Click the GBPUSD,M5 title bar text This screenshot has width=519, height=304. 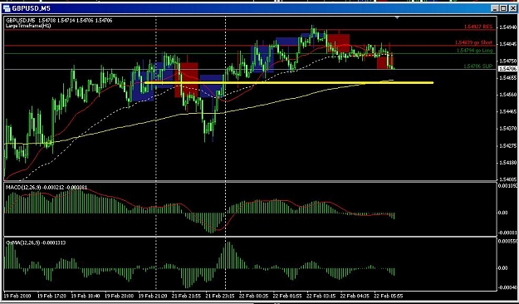click(x=31, y=8)
